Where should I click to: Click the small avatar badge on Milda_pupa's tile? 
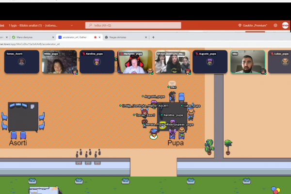75,71
